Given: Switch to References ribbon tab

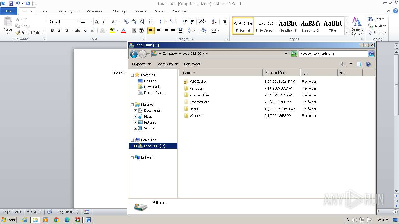Looking at the screenshot, I should (x=95, y=11).
